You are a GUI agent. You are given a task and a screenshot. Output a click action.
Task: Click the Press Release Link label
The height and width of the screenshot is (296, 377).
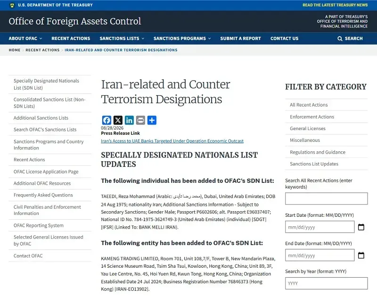pyautogui.click(x=120, y=133)
